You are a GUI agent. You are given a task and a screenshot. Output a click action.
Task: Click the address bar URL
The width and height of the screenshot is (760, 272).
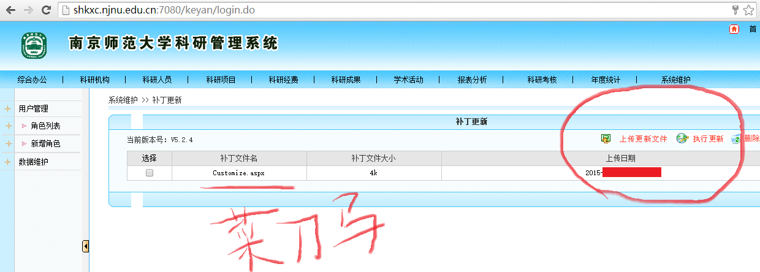pos(164,10)
